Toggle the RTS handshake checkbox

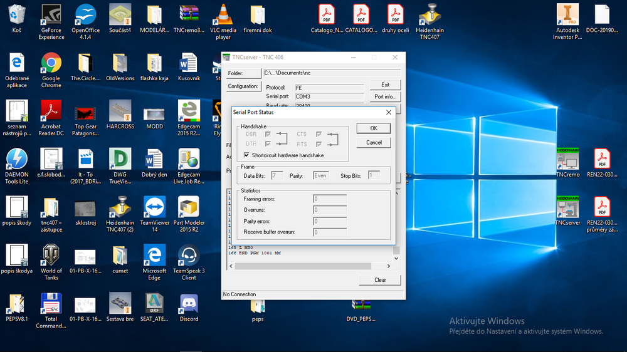[x=319, y=144]
